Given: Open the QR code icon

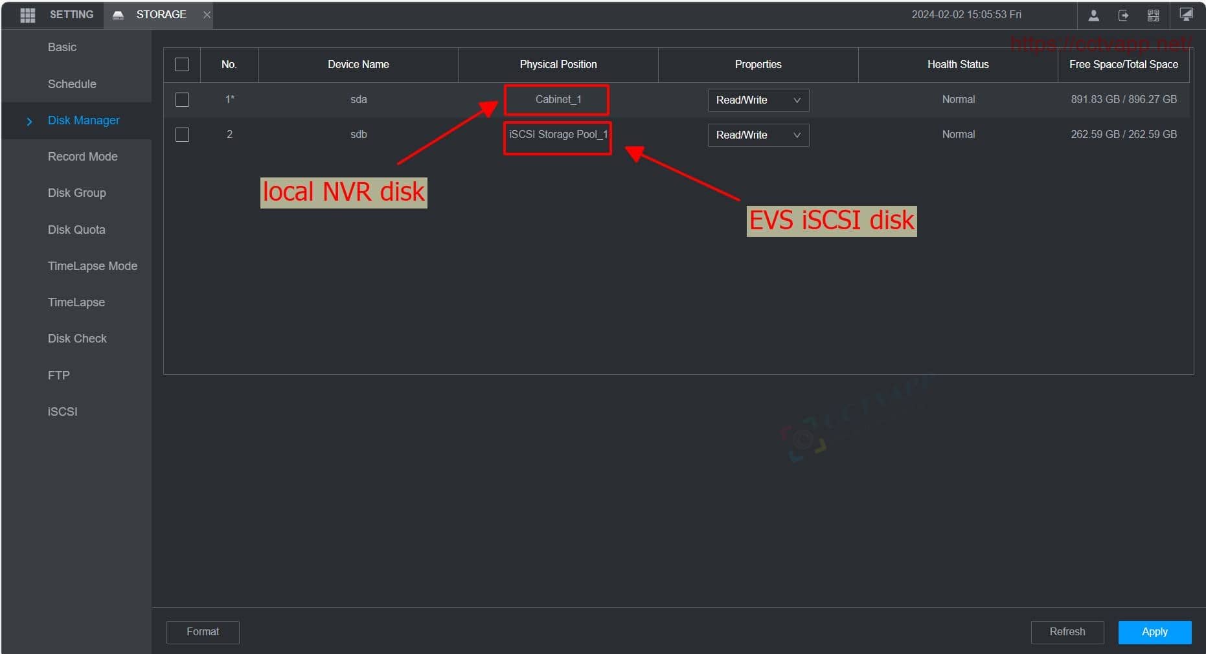Looking at the screenshot, I should pos(1153,16).
